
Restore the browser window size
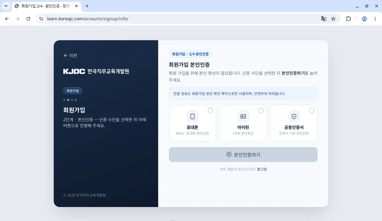(x=367, y=6)
